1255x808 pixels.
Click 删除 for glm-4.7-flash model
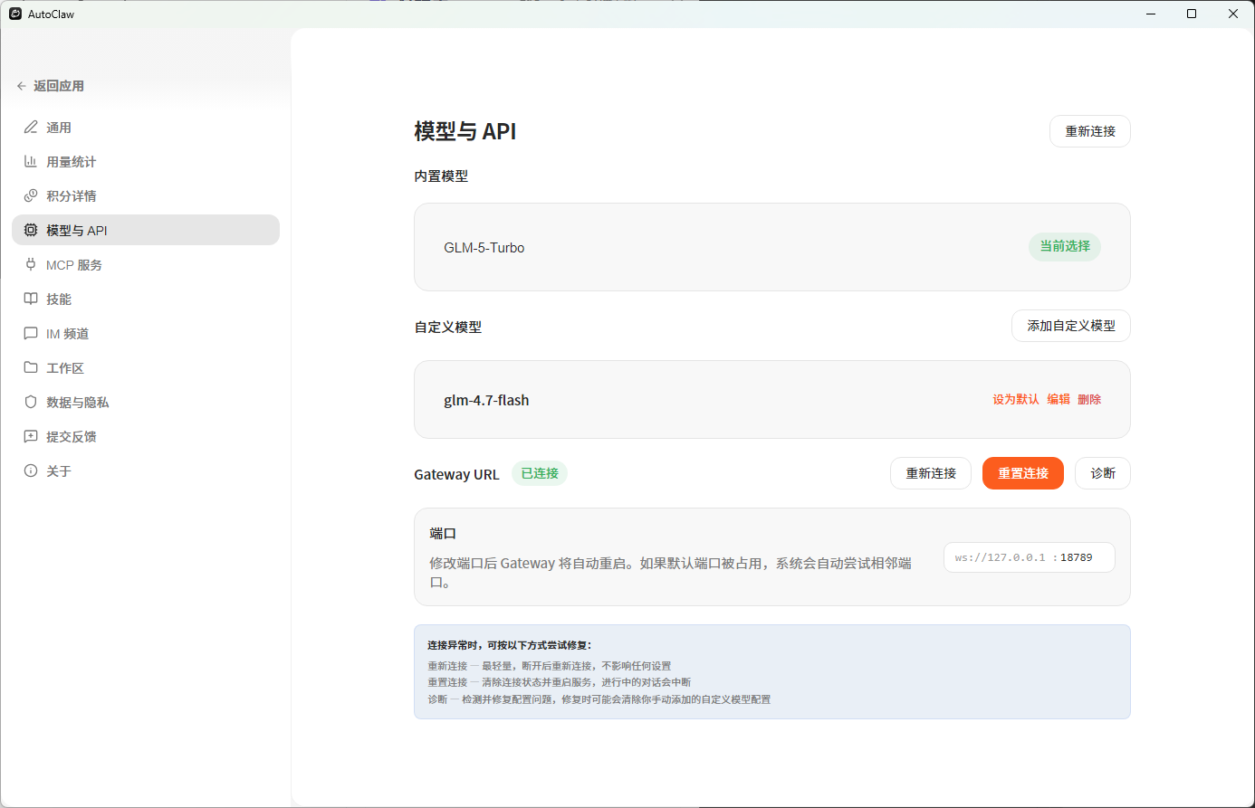pyautogui.click(x=1089, y=399)
